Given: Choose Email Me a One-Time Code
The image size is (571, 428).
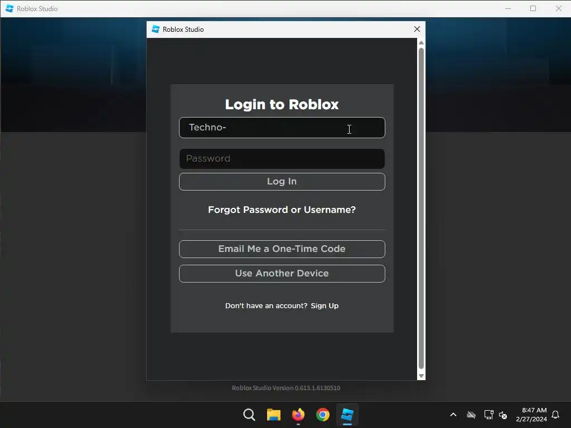Looking at the screenshot, I should click(x=282, y=249).
